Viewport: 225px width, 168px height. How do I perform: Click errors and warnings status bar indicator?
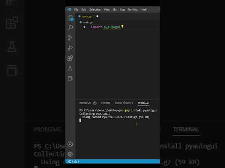[x=74, y=161]
